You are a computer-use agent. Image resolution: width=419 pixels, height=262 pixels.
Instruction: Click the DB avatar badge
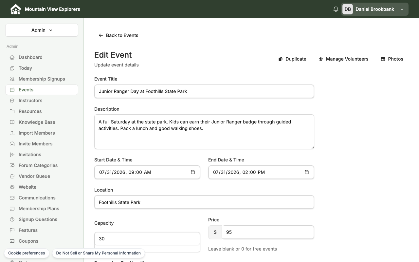[x=348, y=9]
